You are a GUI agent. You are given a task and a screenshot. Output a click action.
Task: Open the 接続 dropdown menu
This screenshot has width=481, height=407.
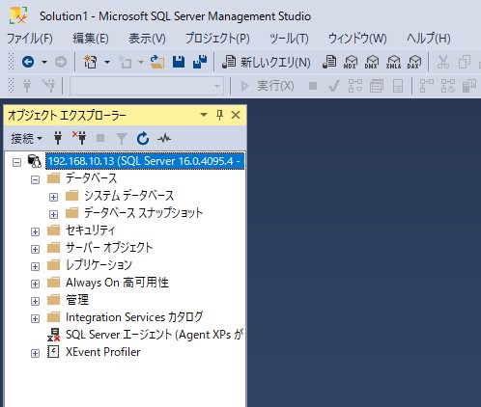[27, 139]
